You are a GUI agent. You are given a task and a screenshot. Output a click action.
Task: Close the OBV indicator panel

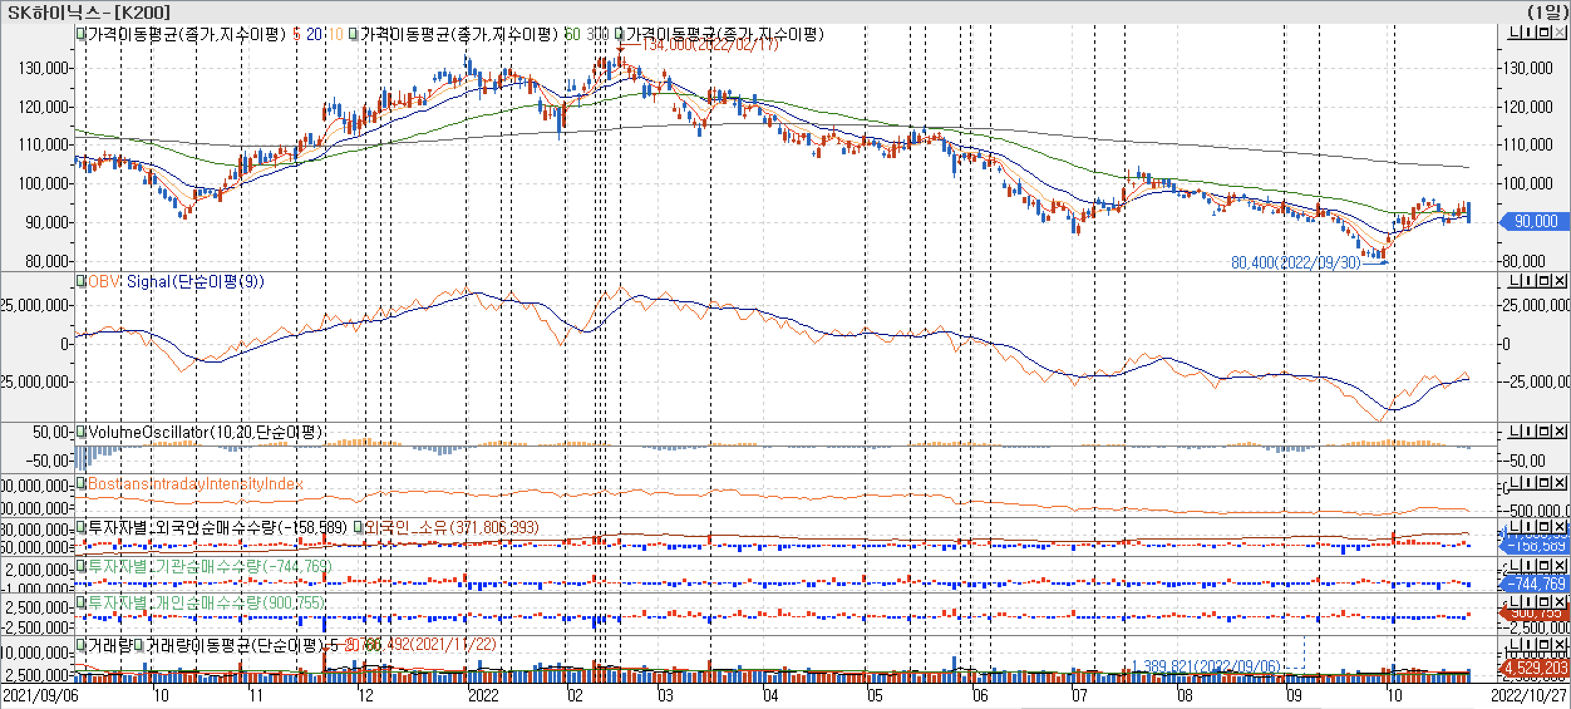coord(1559,280)
